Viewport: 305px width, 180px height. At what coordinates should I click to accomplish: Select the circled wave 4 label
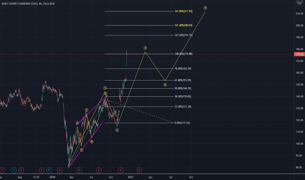165,85
